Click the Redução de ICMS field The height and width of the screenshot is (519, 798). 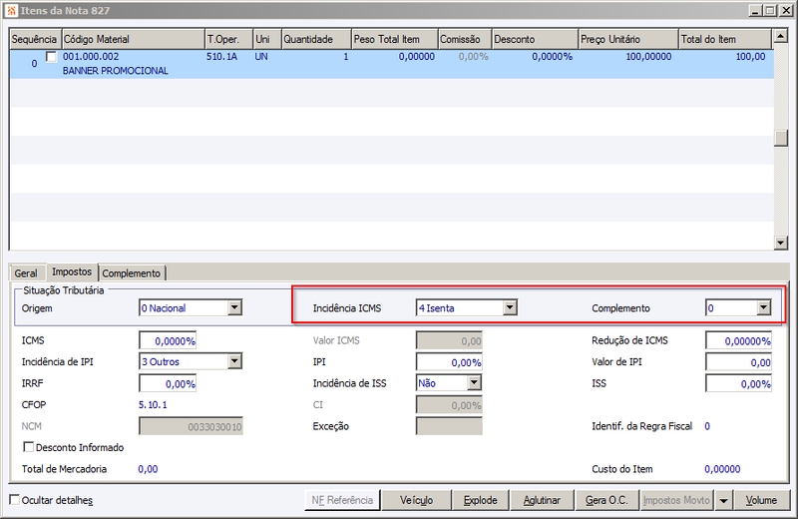coord(738,340)
